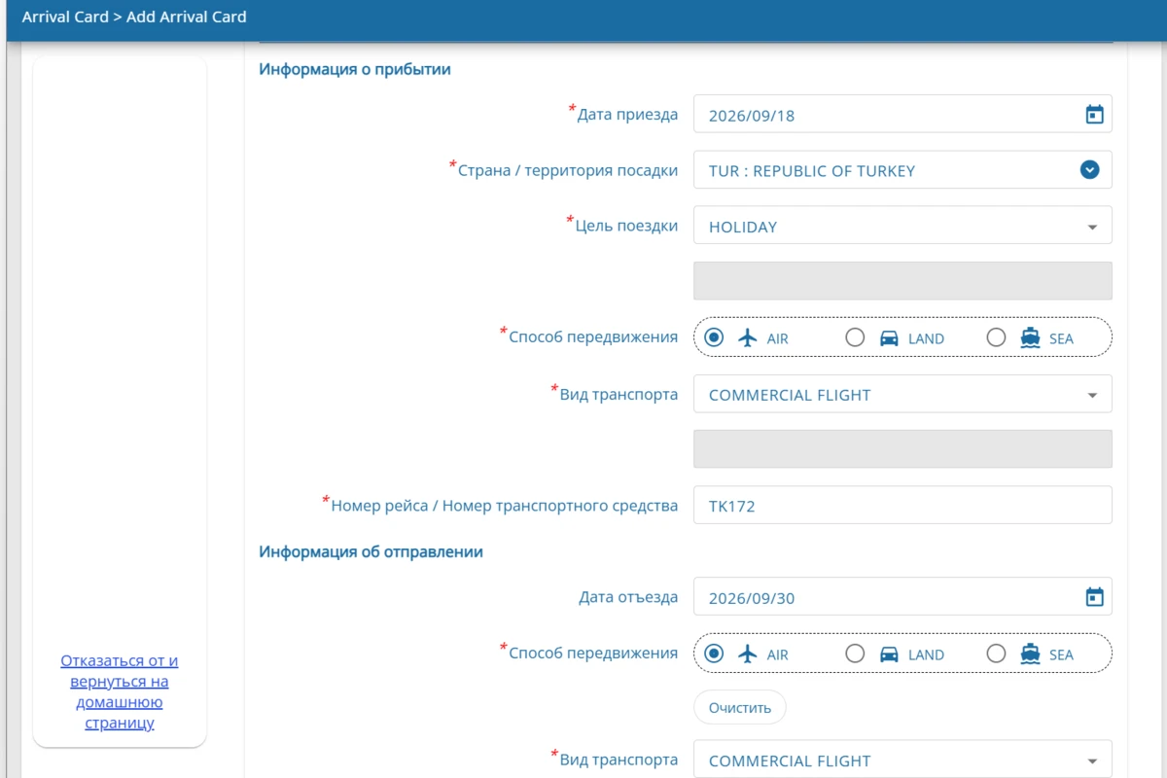Image resolution: width=1167 pixels, height=778 pixels.
Task: Click the Дата отъезда label
Action: click(628, 596)
